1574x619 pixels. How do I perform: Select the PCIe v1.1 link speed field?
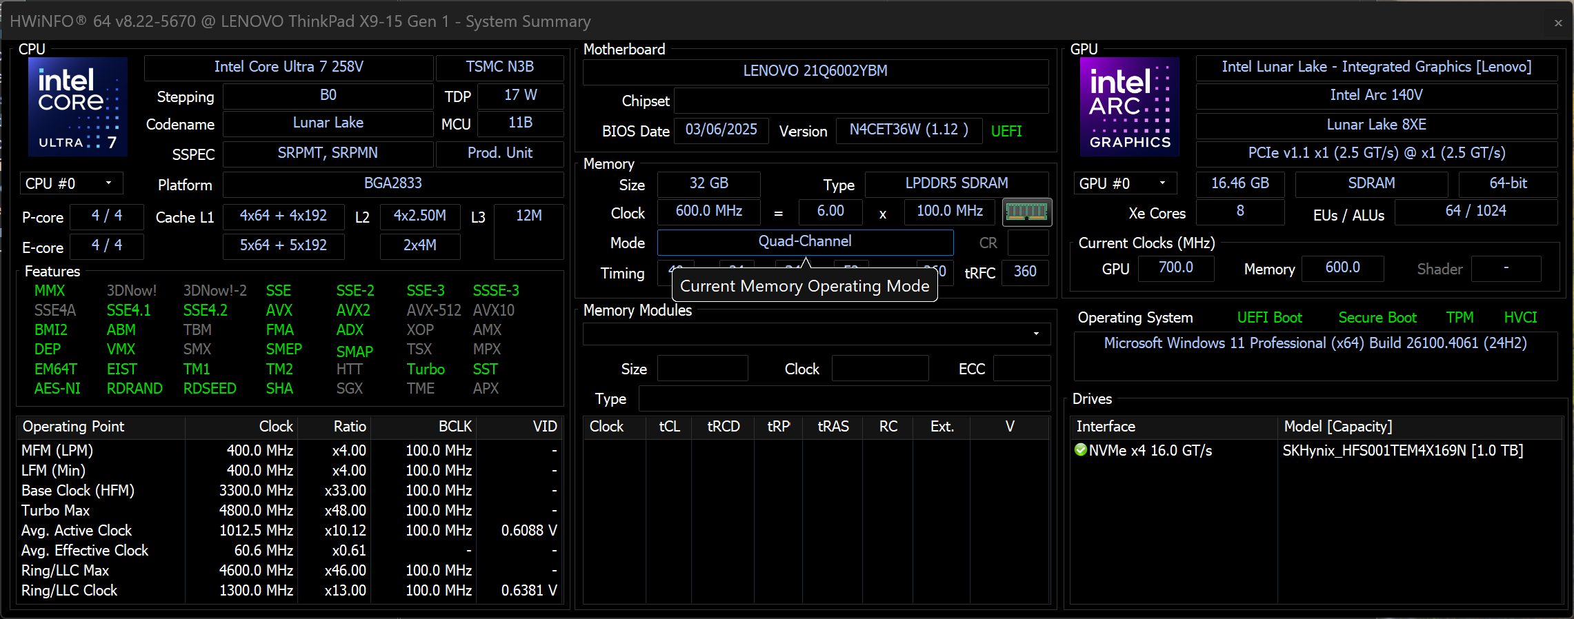coord(1376,153)
